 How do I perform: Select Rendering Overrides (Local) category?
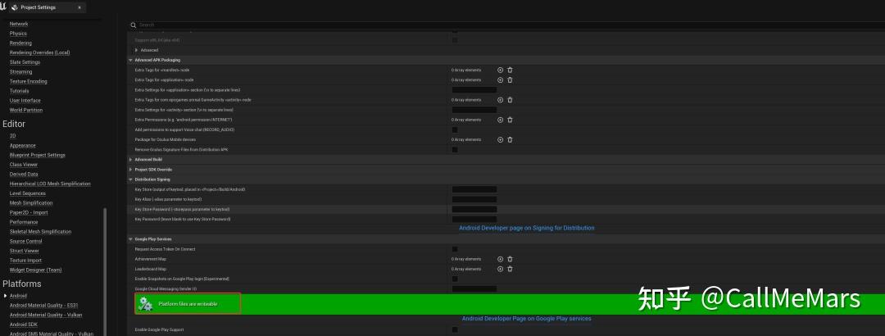click(x=39, y=52)
